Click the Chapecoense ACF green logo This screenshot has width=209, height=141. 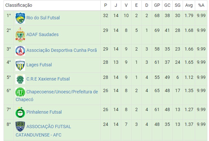click(x=20, y=92)
